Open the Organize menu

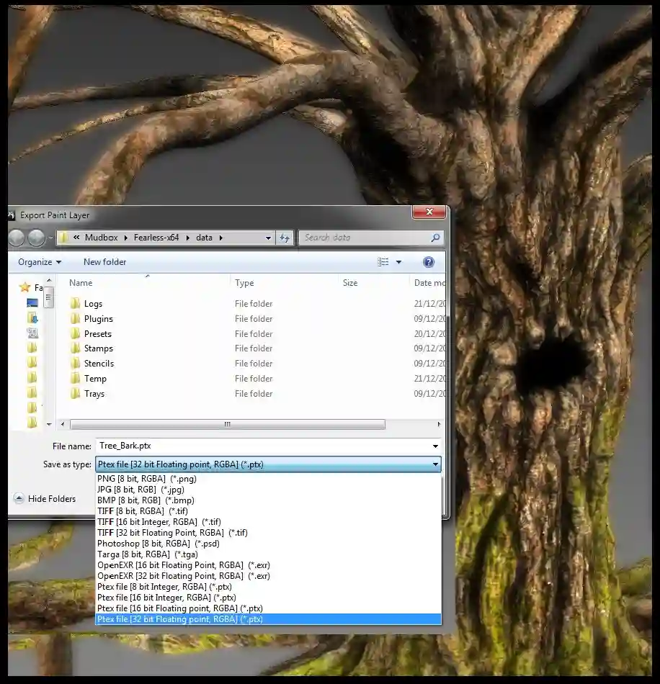tap(40, 262)
